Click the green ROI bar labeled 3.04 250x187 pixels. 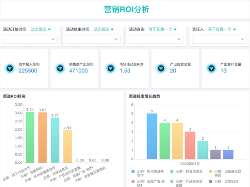30,137
